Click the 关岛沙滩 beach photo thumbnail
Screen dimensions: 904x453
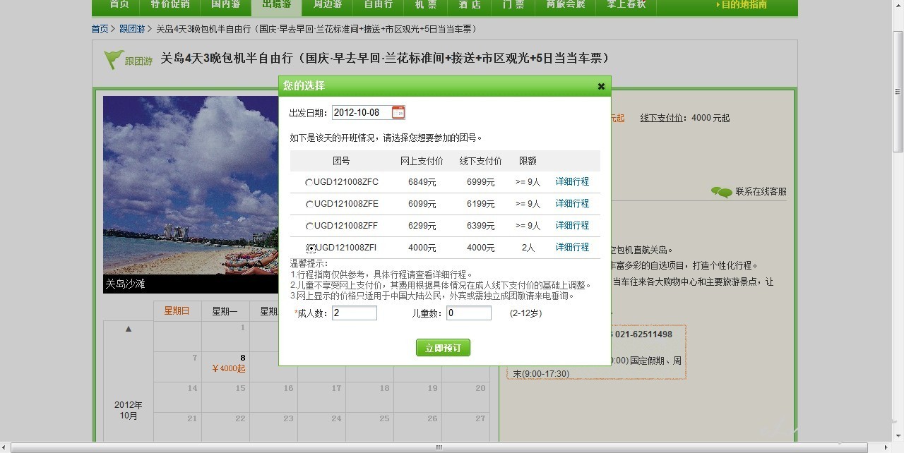coord(191,195)
